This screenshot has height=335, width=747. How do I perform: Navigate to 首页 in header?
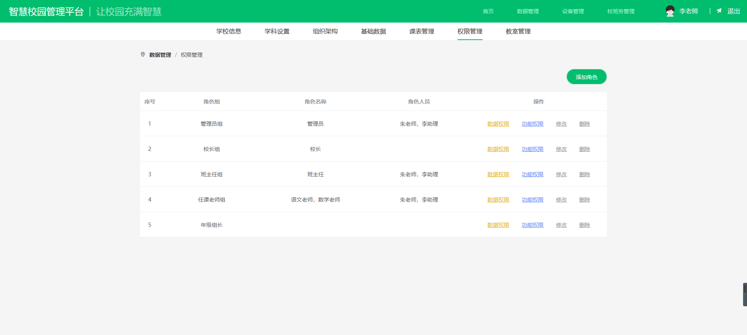pyautogui.click(x=488, y=11)
